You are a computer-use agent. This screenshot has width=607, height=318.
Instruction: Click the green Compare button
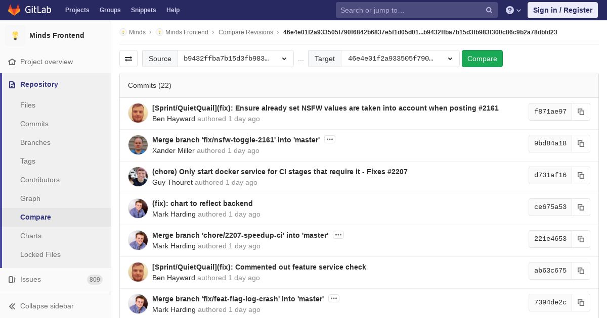482,59
